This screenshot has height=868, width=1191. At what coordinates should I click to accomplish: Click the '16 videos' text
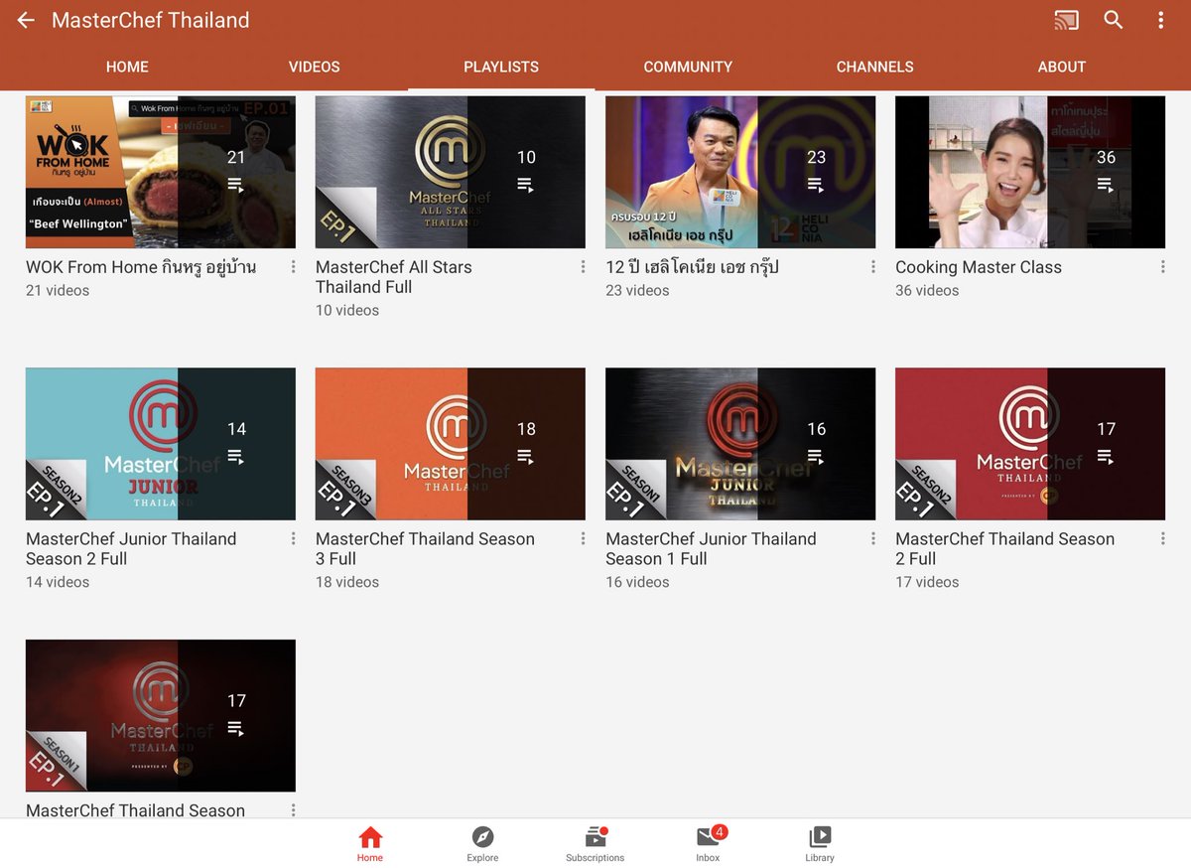[637, 582]
